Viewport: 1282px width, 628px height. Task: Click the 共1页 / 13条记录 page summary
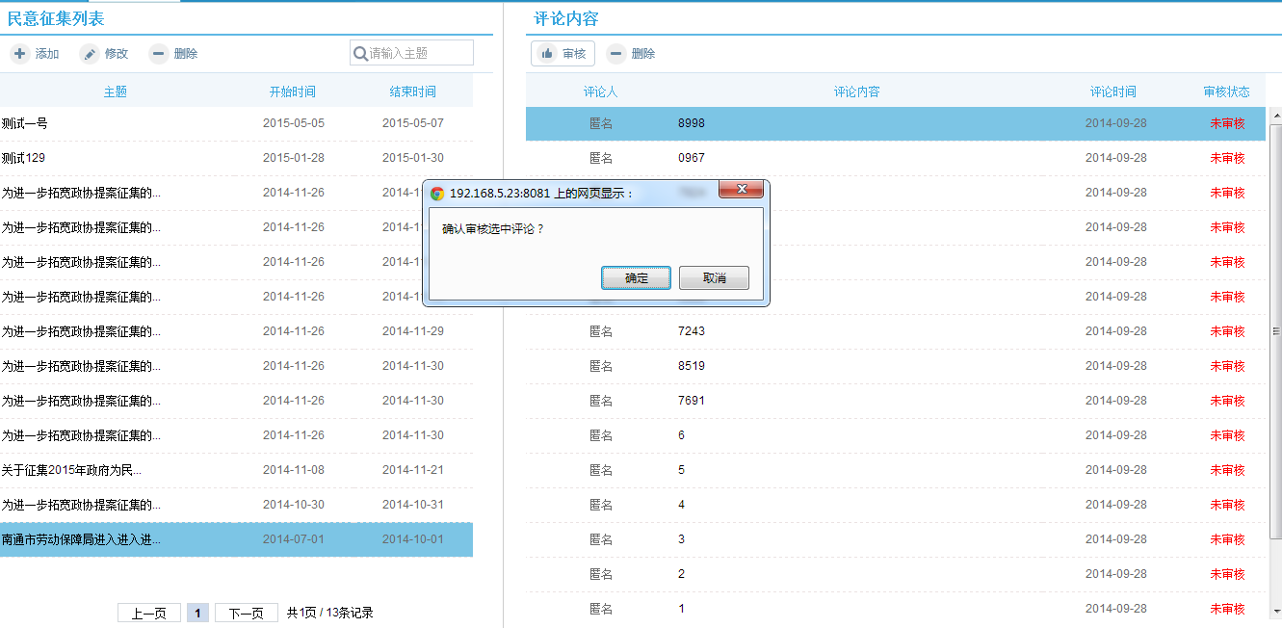329,613
